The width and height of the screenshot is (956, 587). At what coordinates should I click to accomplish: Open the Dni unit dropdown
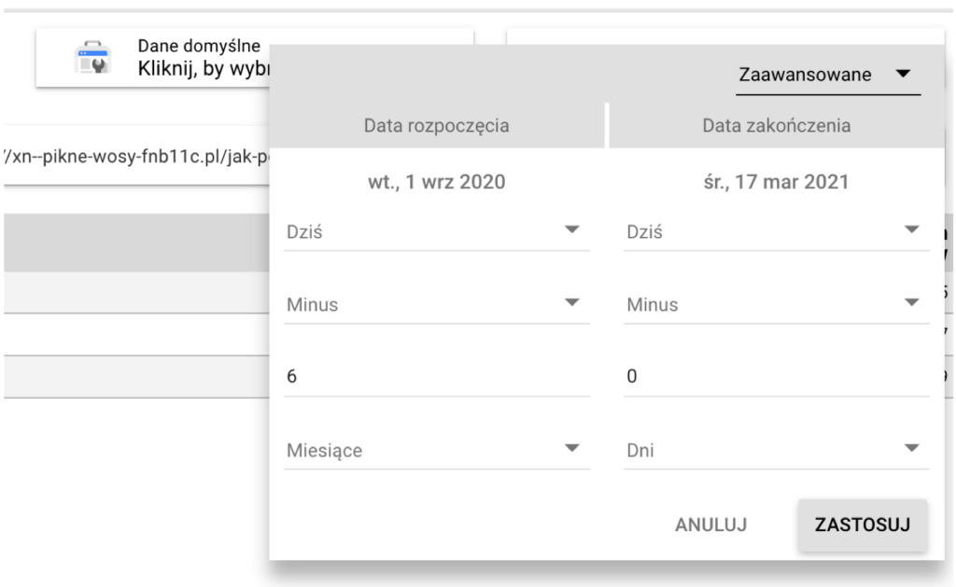[776, 450]
